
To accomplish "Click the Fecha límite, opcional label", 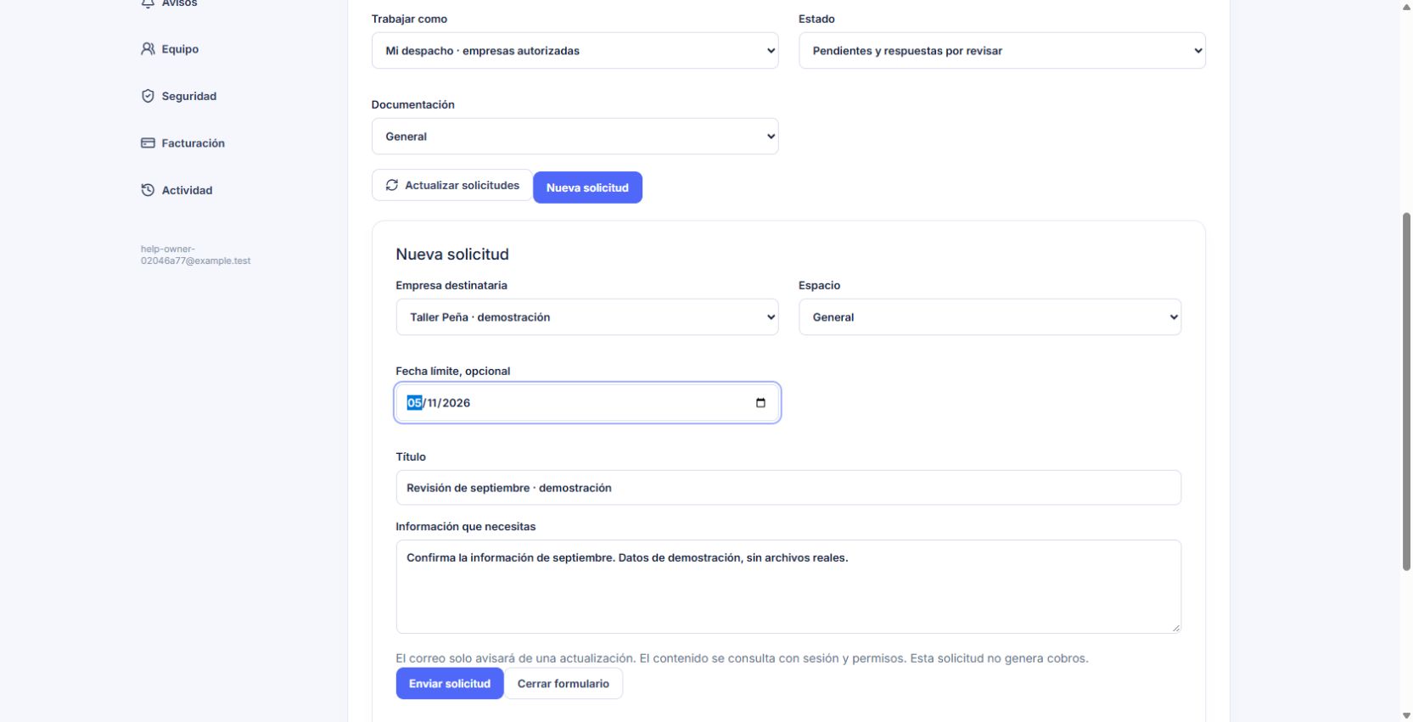I will tap(452, 372).
